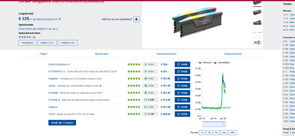Screen dimensions: 295x136
Task: Click the Gratis shipping badge in Galaxus row
Action: (150, 107)
